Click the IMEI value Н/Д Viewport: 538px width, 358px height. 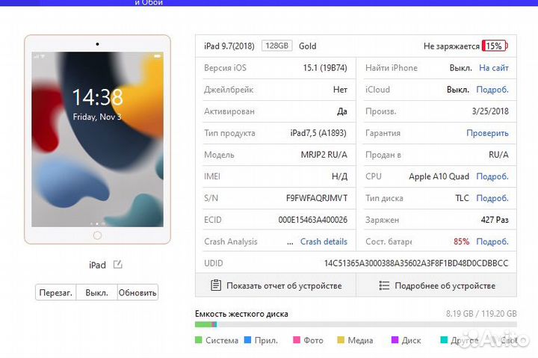click(339, 176)
